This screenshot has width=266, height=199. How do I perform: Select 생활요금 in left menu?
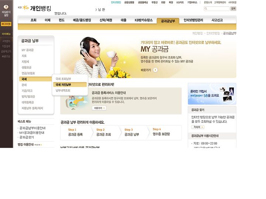[27, 67]
